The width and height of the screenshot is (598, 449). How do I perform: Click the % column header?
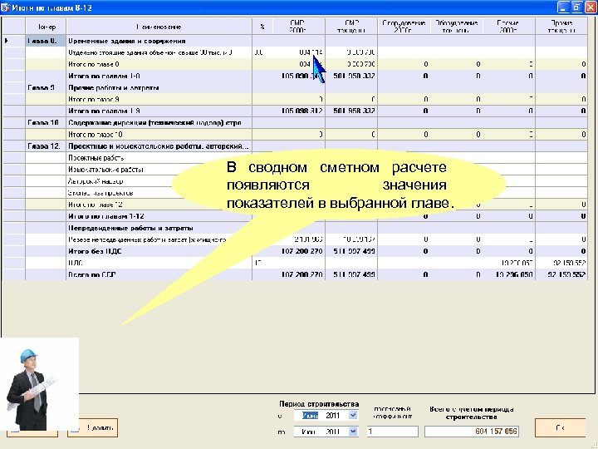[262, 27]
